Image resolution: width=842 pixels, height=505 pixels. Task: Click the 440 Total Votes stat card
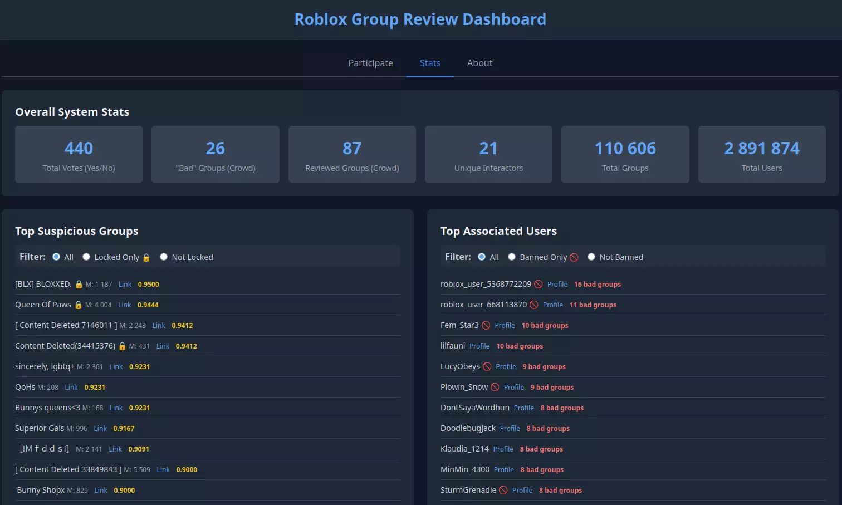coord(79,154)
